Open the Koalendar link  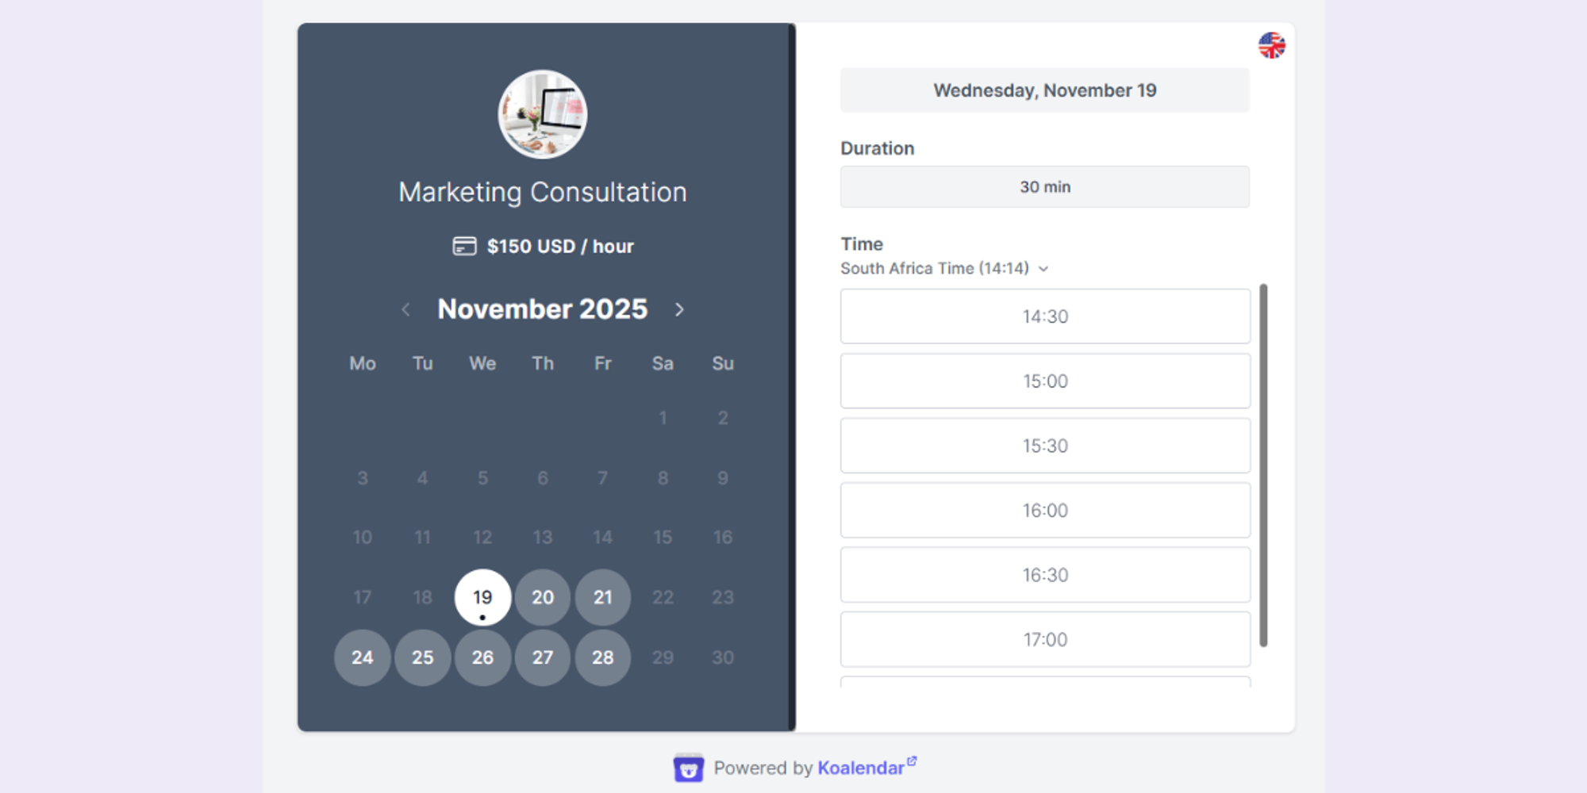tap(859, 768)
